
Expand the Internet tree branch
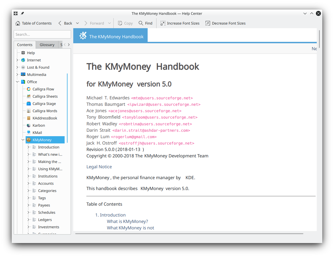click(17, 60)
